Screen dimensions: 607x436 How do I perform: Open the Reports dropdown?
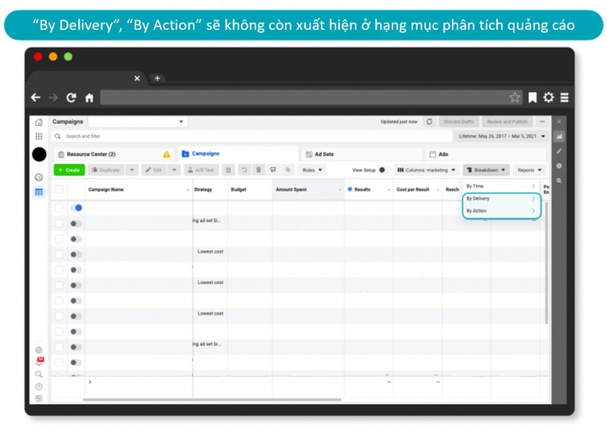tap(529, 170)
